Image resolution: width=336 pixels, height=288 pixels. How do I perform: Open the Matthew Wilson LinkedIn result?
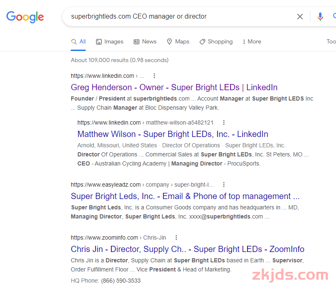pos(173,134)
